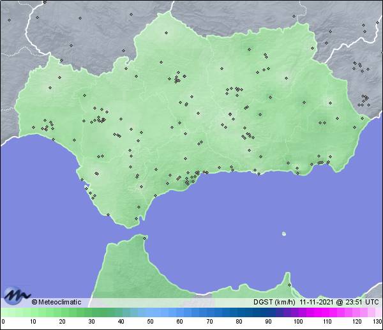Screen dimensions: 383x330
Task: Click the Alboran island dot in the sea
Action: [284, 234]
